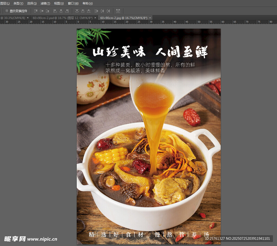Screen dimensions: 277x246
Task: Click the align right edges icon
Action: pyautogui.click(x=67, y=11)
